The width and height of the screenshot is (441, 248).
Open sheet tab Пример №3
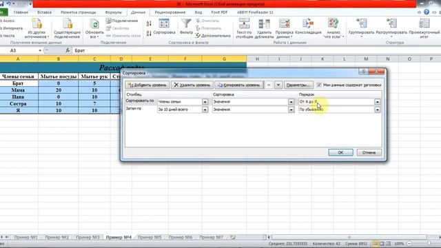[x=88, y=237]
